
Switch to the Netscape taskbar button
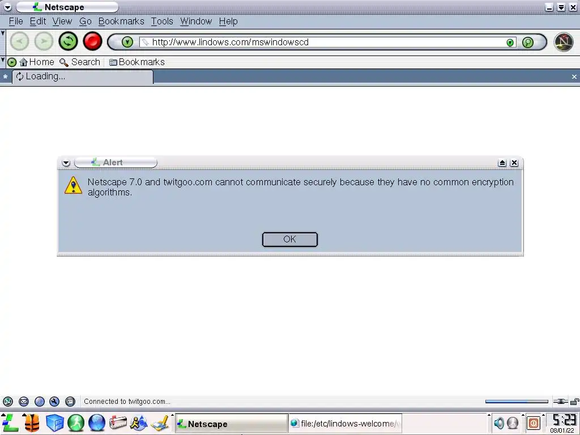click(231, 424)
